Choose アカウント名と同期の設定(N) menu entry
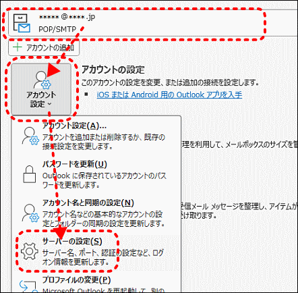Screen dimensions: 298x293 pos(96,213)
